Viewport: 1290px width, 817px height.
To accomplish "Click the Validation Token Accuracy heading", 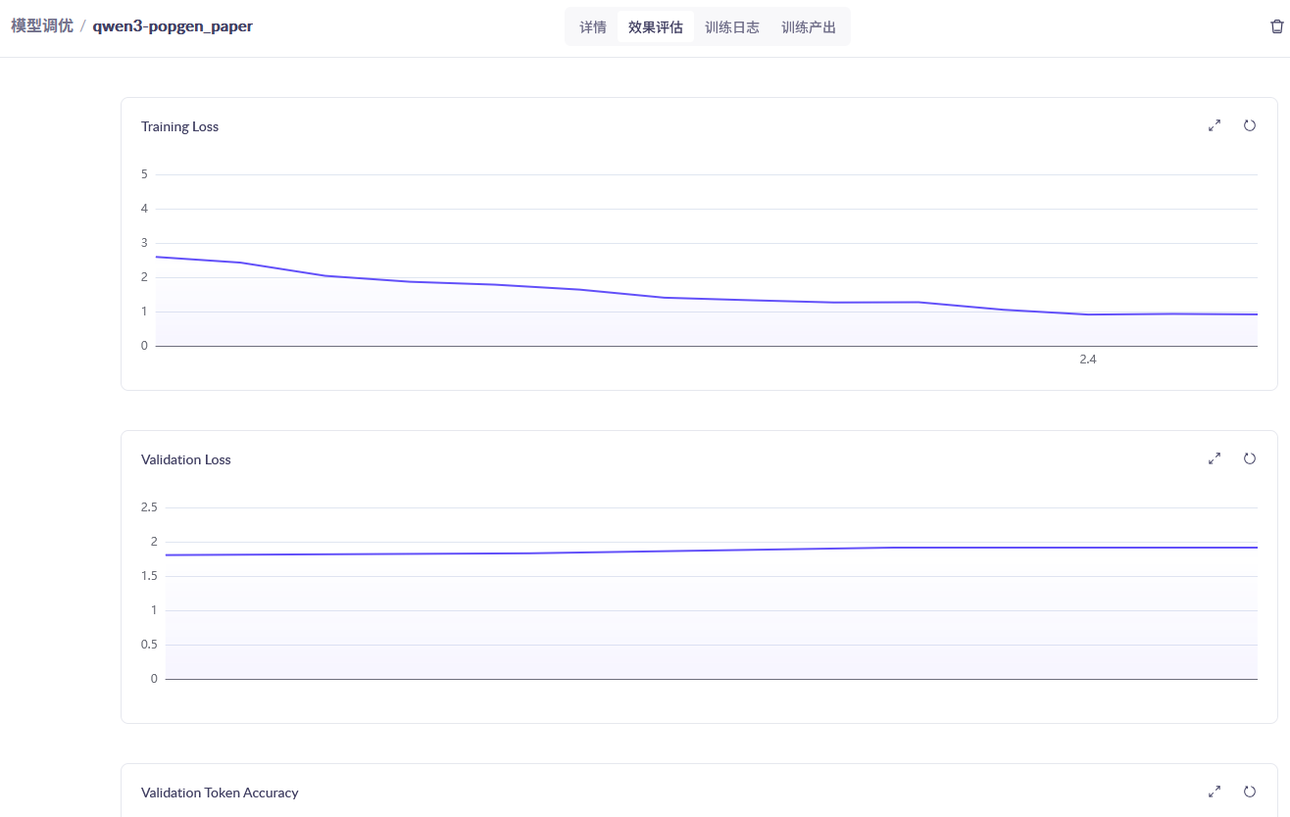I will point(220,793).
